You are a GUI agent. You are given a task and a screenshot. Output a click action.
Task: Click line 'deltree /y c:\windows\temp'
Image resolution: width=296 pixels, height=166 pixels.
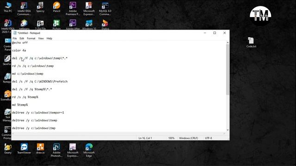click(35, 120)
